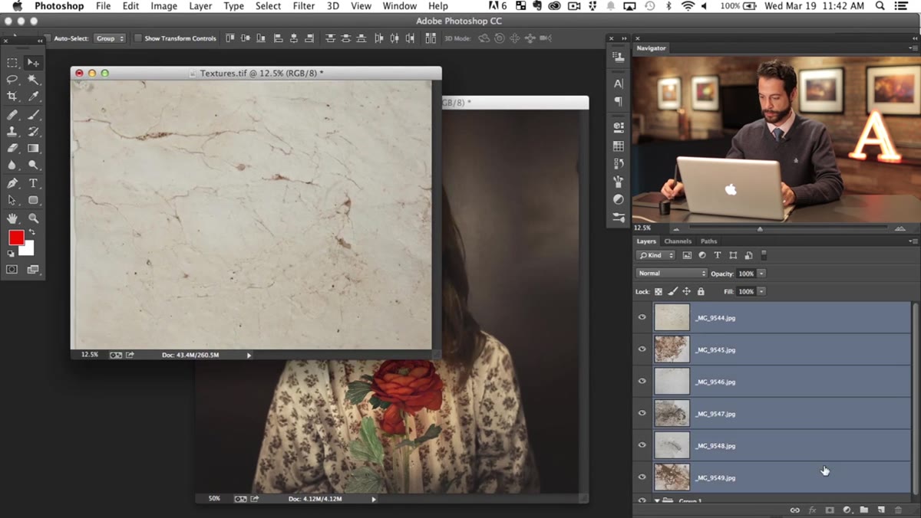The height and width of the screenshot is (518, 921).
Task: Select the Hand tool
Action: [x=12, y=218]
